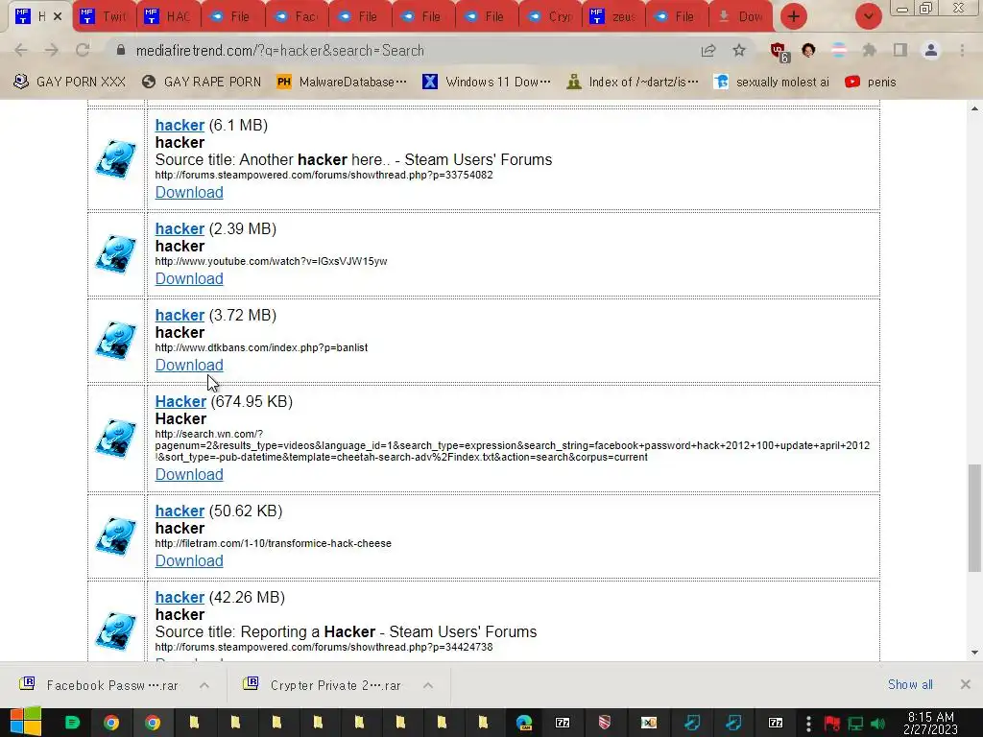
Task: Click Download under the 50.62 KB result
Action: point(189,560)
